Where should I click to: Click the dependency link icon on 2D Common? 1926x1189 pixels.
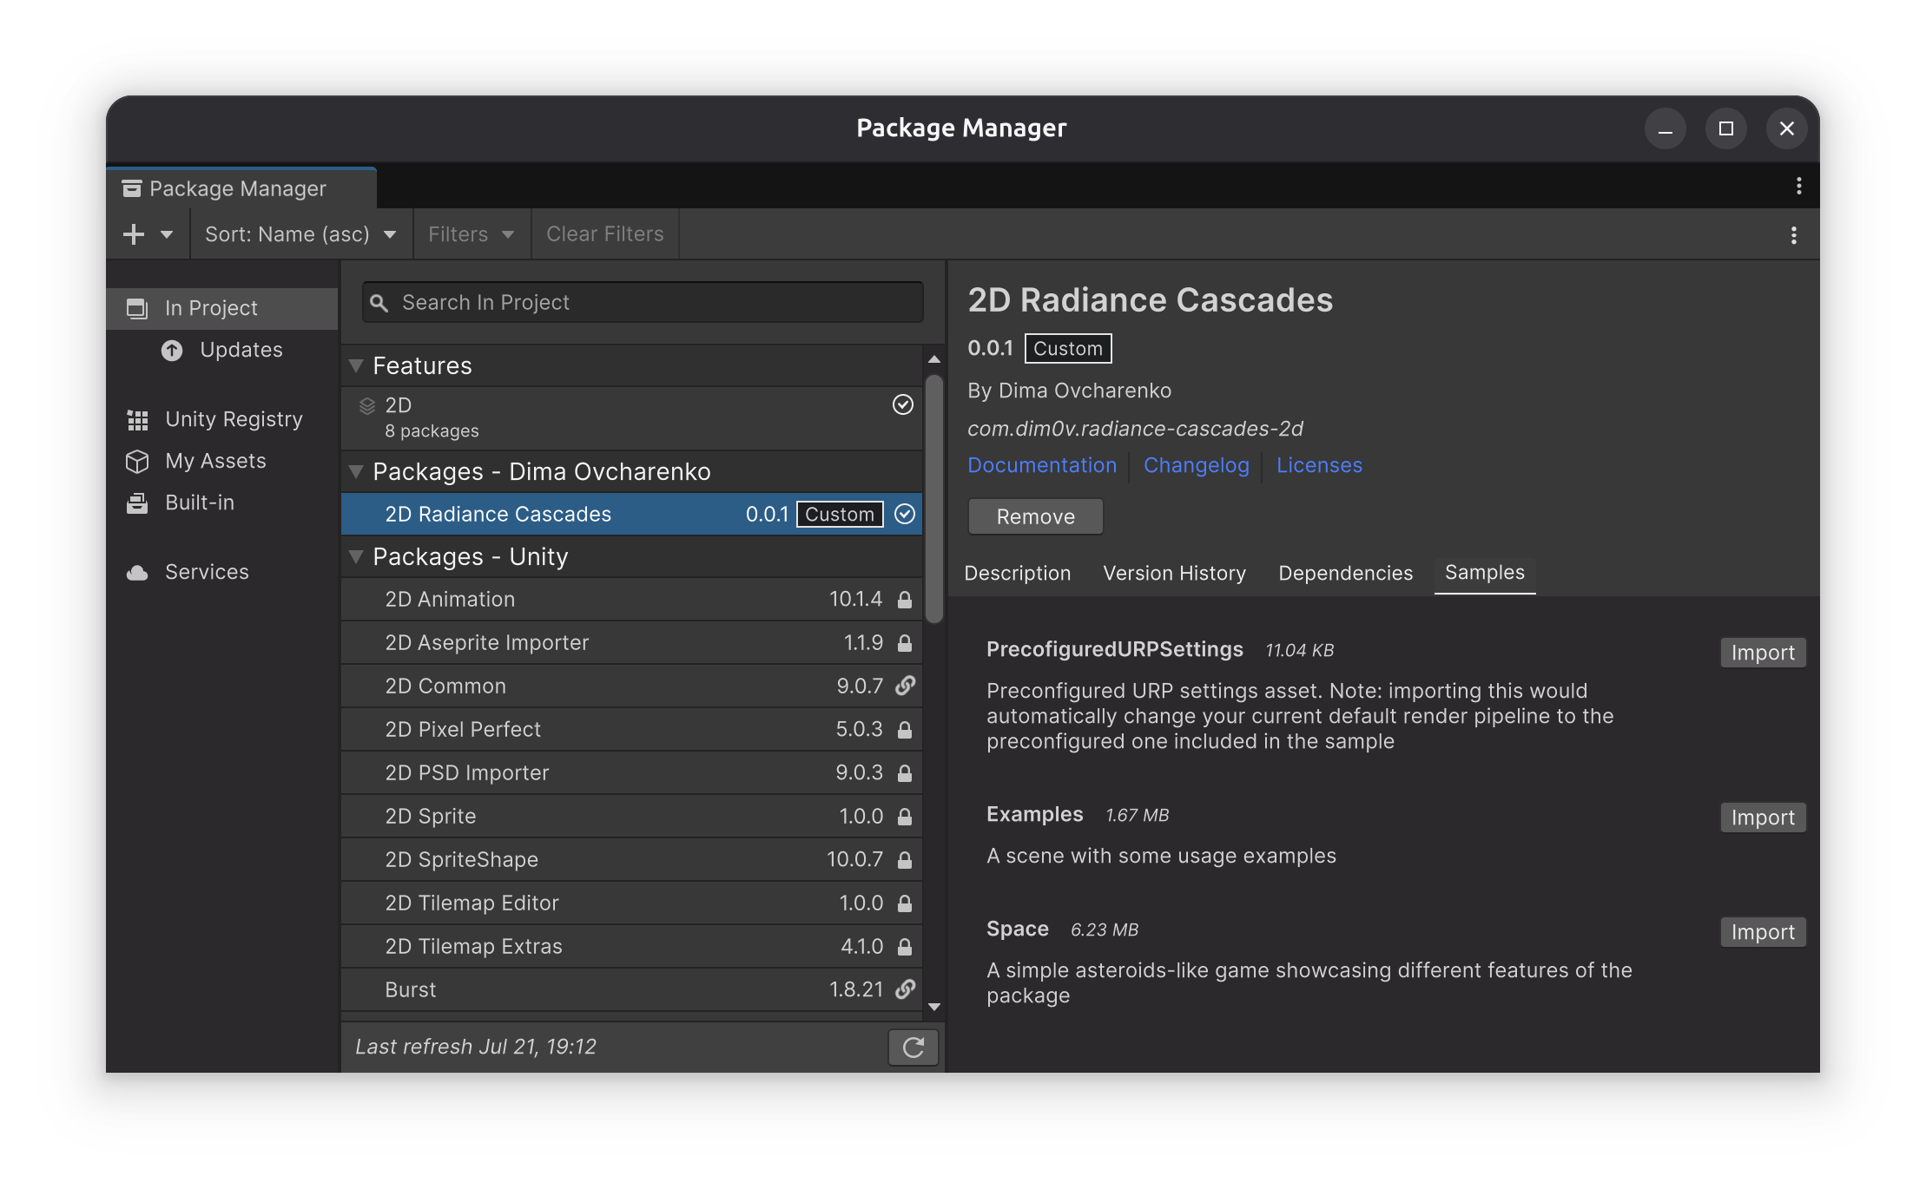coord(906,686)
